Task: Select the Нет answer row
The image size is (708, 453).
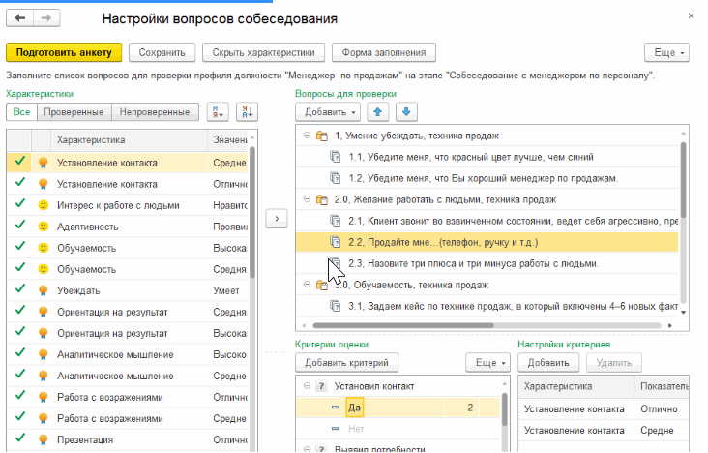Action: pyautogui.click(x=398, y=429)
